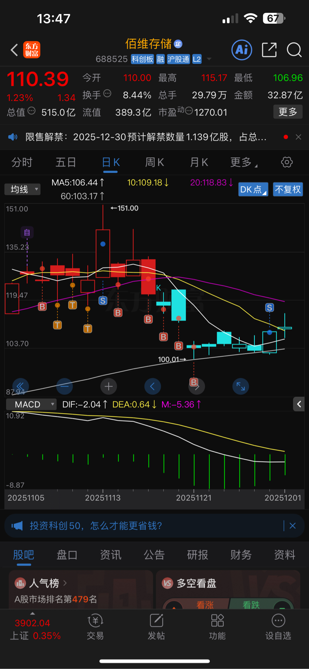Select the 股吧 tab
This screenshot has width=309, height=669.
point(24,555)
